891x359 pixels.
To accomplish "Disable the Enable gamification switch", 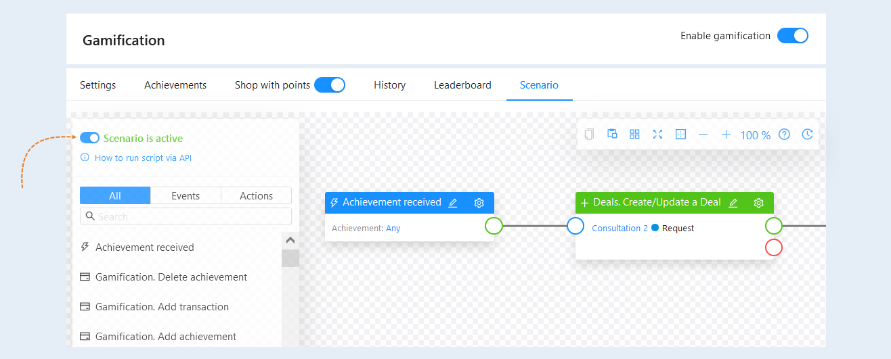I will [x=793, y=36].
